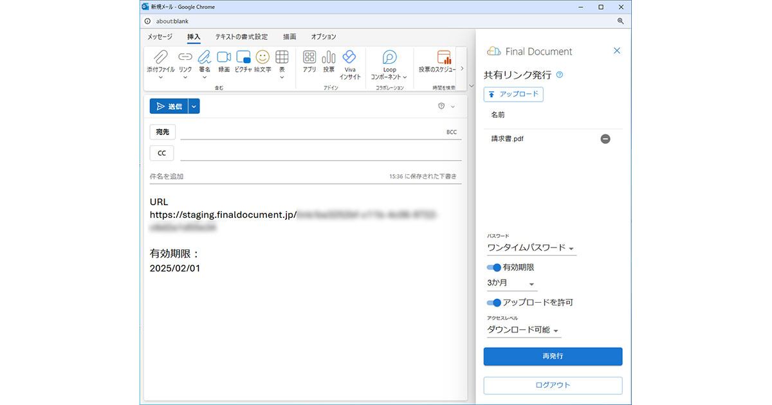Open the ワンタイムパスワード password dropdown

[x=531, y=248]
